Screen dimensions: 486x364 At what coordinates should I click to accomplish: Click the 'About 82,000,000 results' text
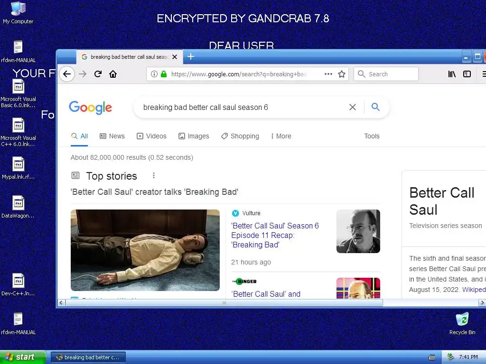pyautogui.click(x=132, y=157)
